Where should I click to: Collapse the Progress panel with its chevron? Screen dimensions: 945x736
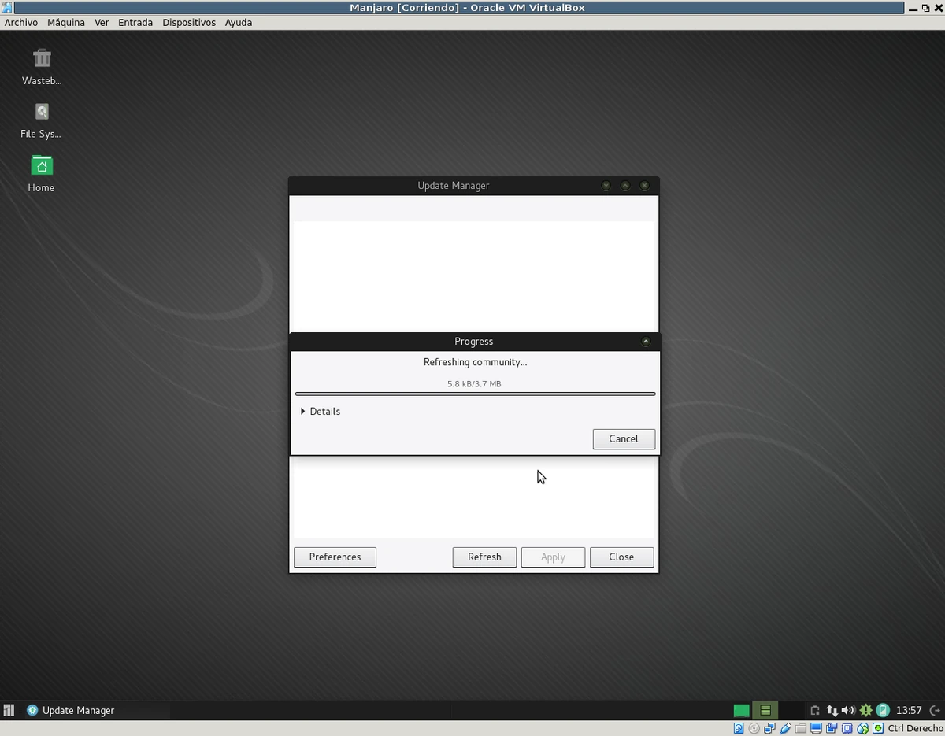click(x=646, y=341)
